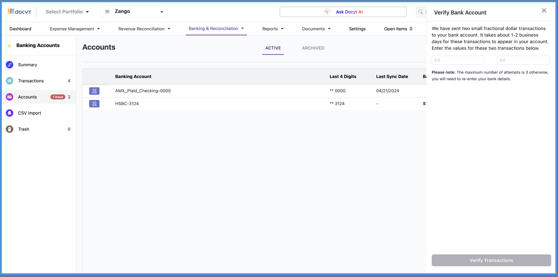Expand the Banking & Reconciliation menu
This screenshot has height=277, width=558.
click(216, 28)
